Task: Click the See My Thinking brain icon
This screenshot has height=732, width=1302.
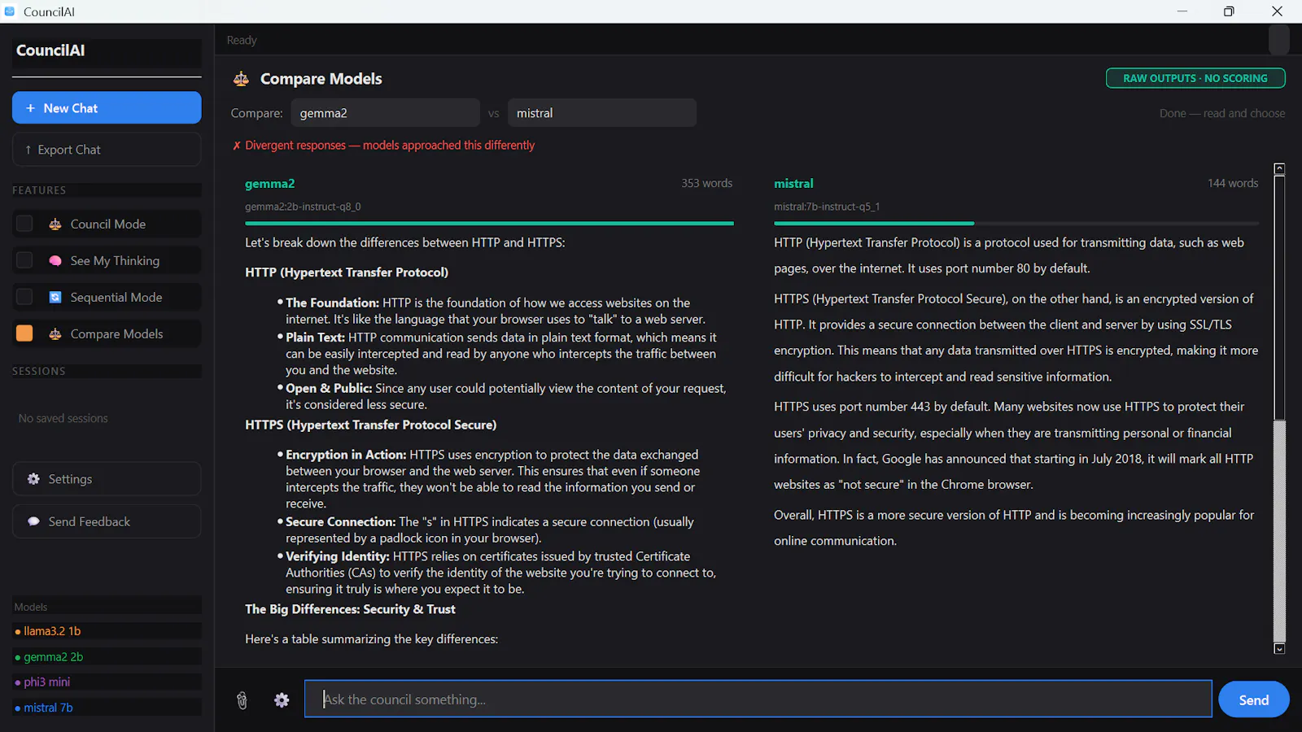Action: [x=55, y=261]
